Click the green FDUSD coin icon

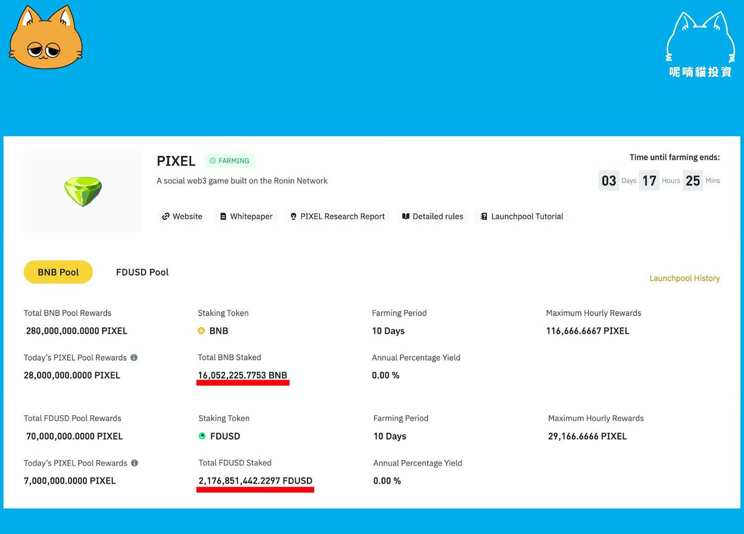[x=202, y=436]
